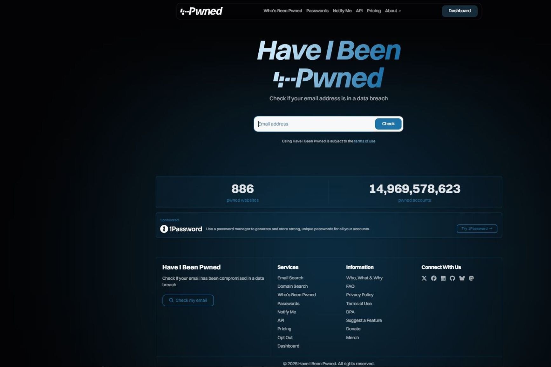551x367 pixels.
Task: Open the Facebook social icon
Action: (433, 278)
